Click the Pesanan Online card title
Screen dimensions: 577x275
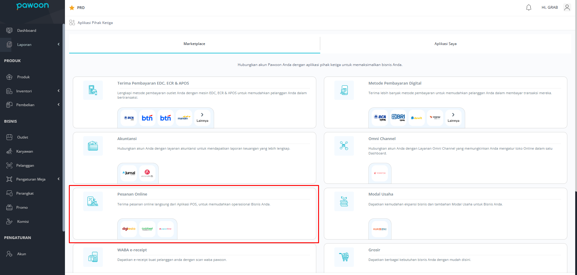(x=132, y=194)
